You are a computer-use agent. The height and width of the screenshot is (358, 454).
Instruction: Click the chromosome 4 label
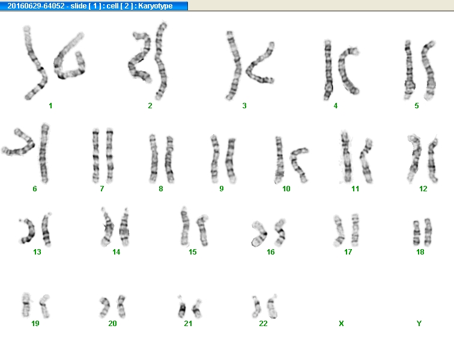click(x=336, y=106)
